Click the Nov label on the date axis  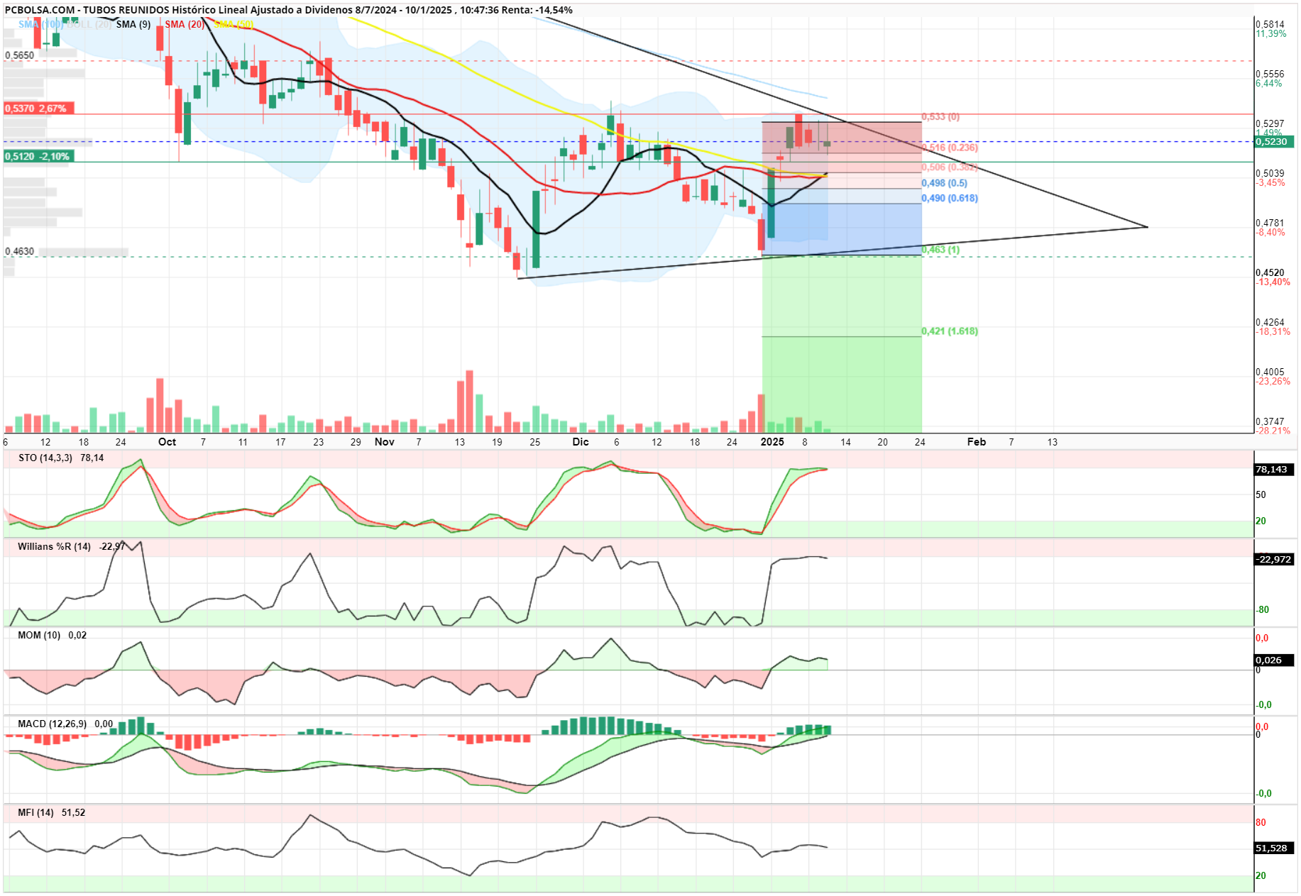(x=384, y=442)
